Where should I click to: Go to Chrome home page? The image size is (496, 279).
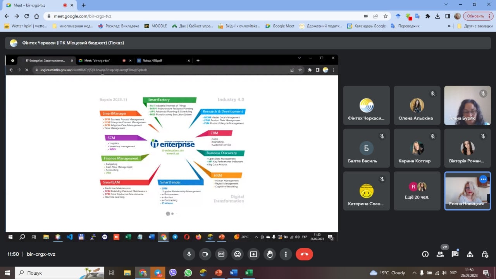click(36, 16)
